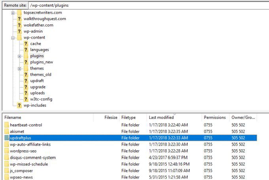Select topsecretwriters.com folder icon
269x180 pixels.
[x=19, y=13]
